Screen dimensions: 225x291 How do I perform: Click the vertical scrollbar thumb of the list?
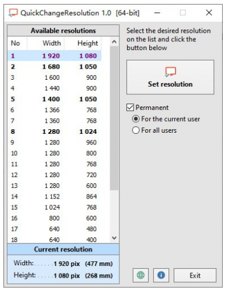tap(114, 118)
